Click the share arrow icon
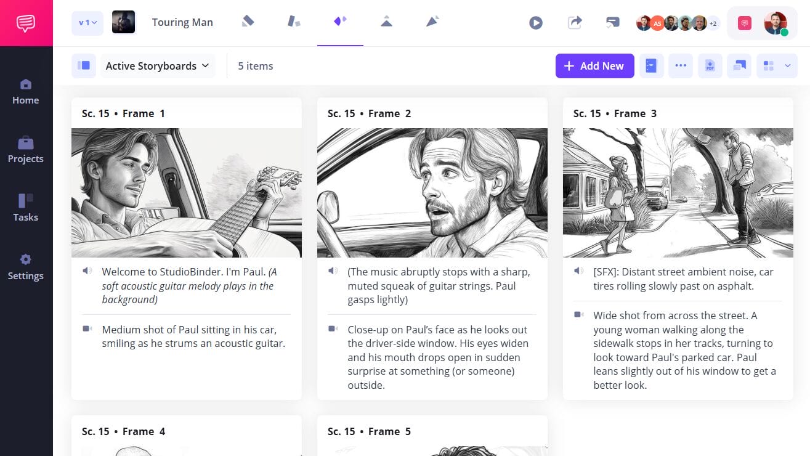810x456 pixels. [575, 23]
